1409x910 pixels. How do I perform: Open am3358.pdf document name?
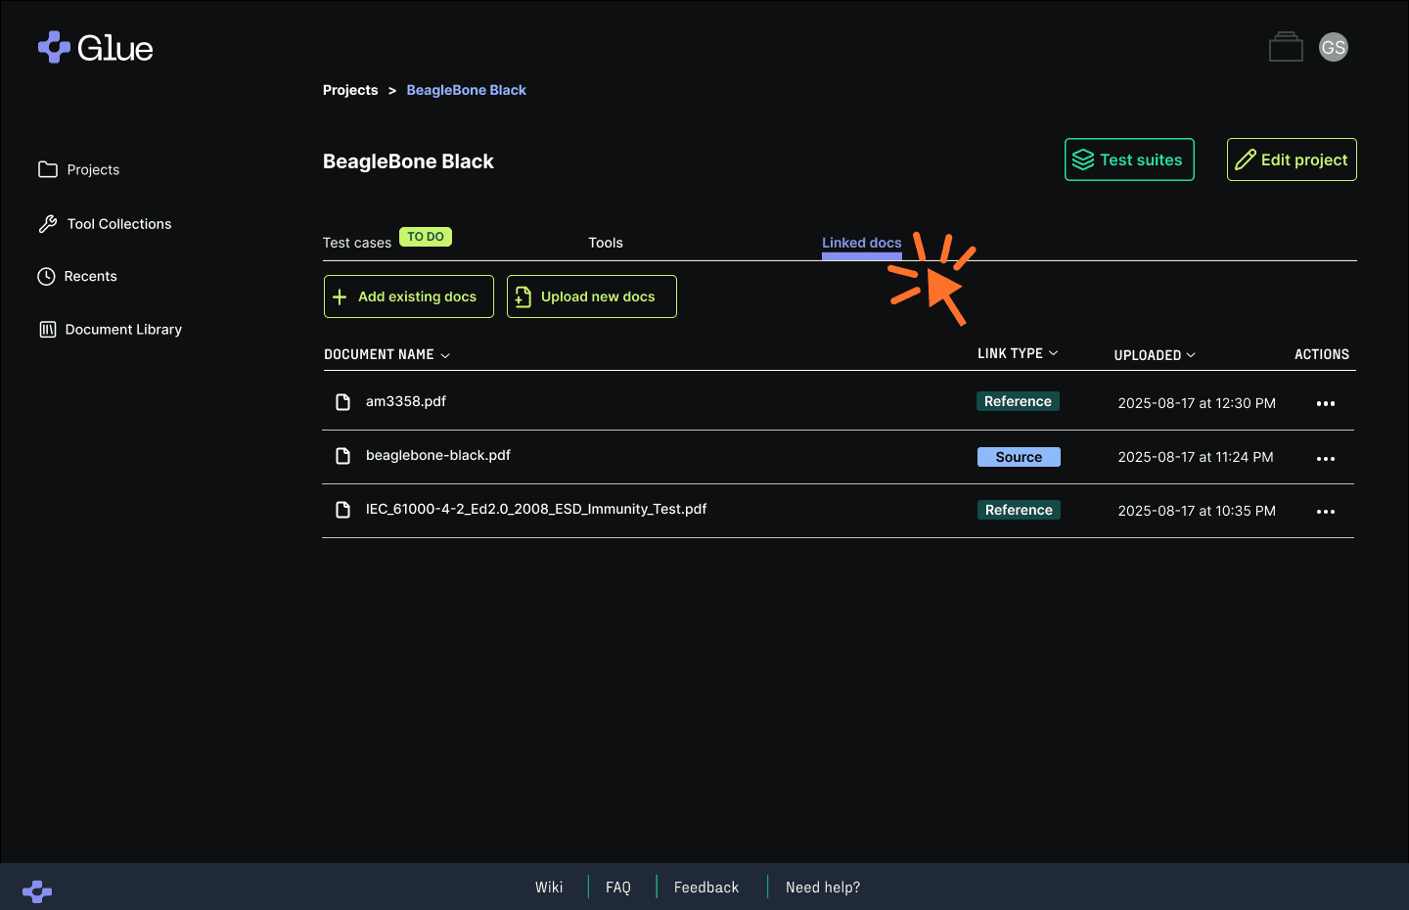point(406,401)
